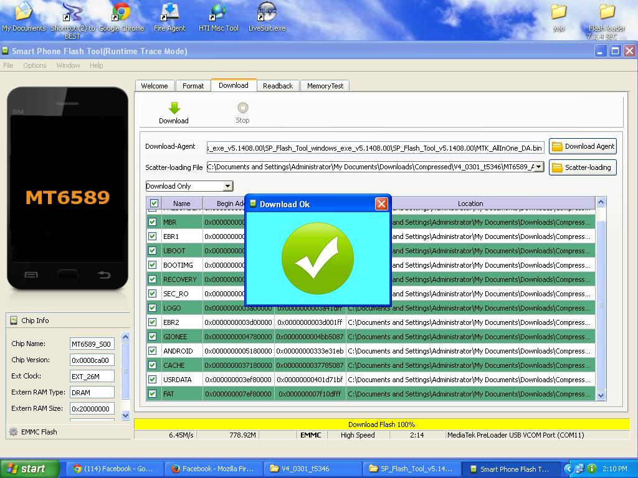Open the Scatter-loading File path dropdown
Screen dimensions: 638x478
(x=539, y=167)
